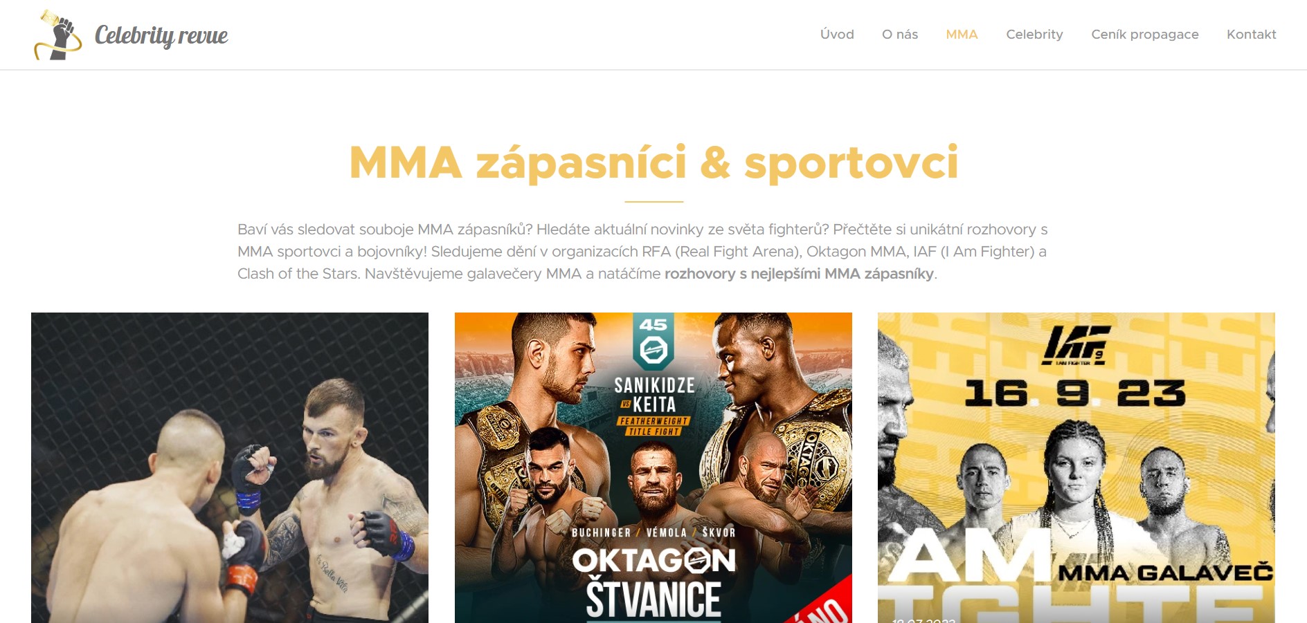1307x623 pixels.
Task: Open the cage fight photo article
Action: (230, 467)
